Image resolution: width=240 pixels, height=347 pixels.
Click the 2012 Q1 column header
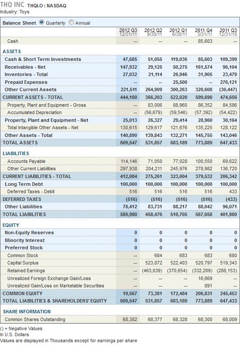(x=178, y=32)
